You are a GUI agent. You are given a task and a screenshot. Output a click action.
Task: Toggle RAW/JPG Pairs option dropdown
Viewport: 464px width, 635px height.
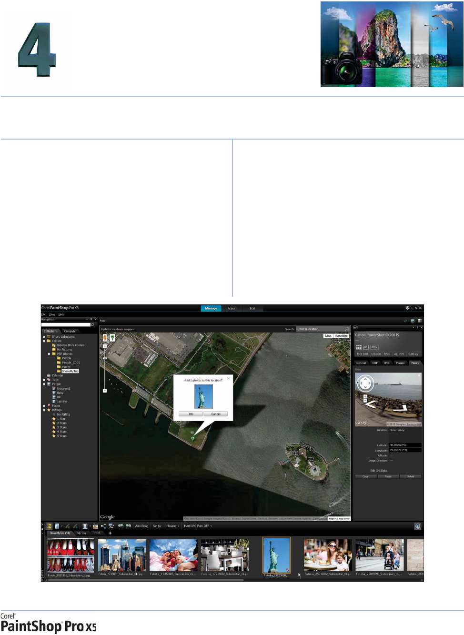point(198,526)
